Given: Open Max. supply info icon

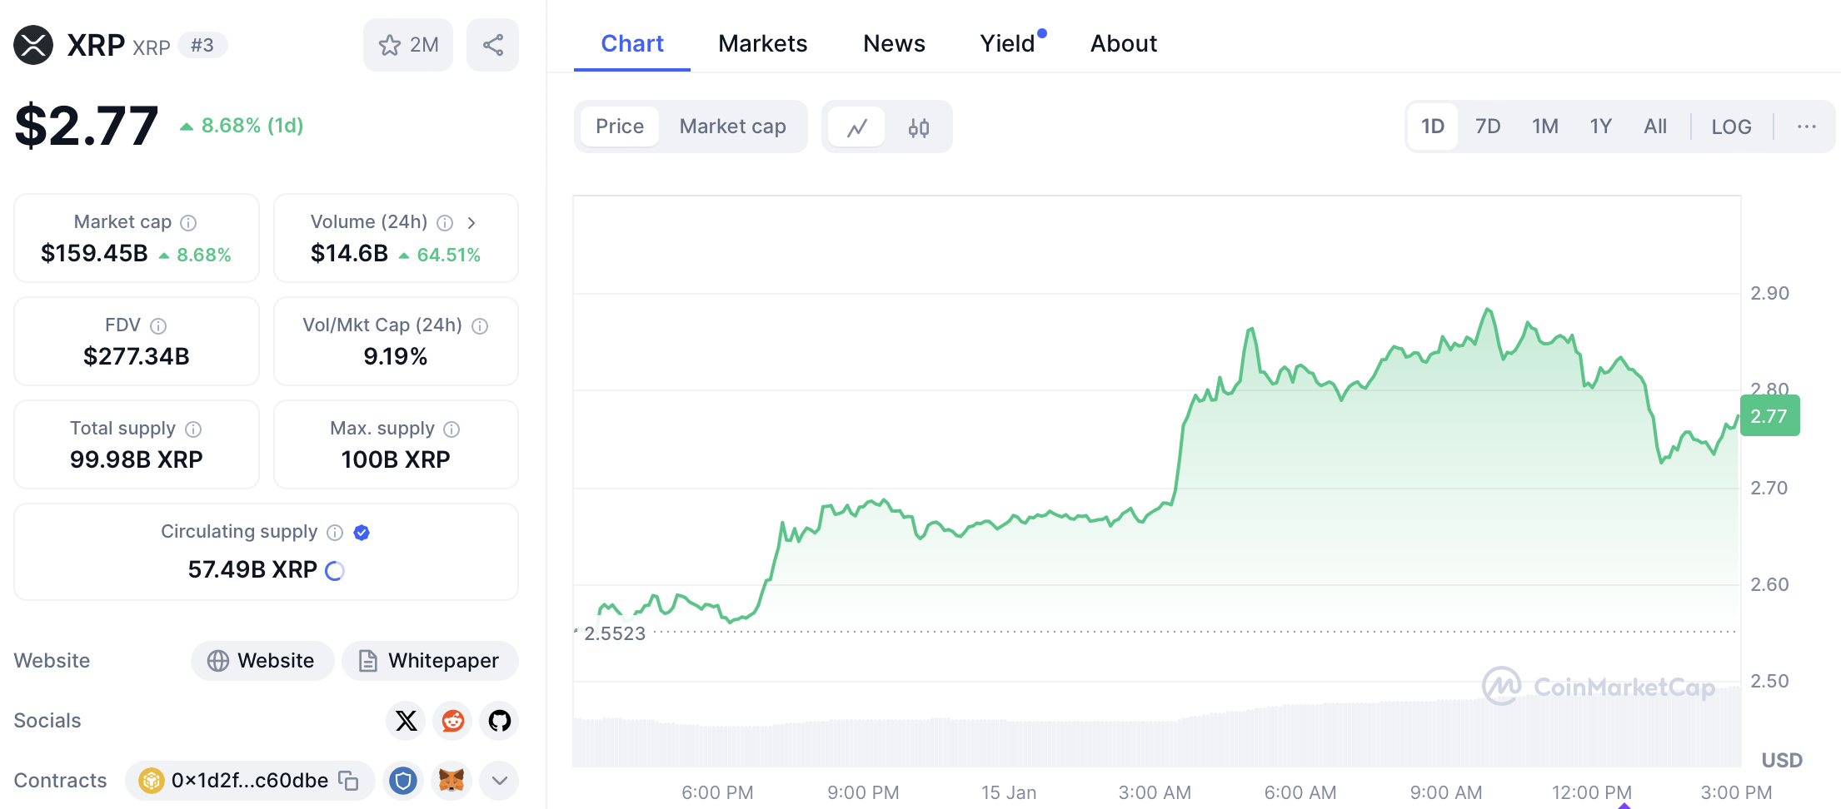Looking at the screenshot, I should tap(452, 429).
